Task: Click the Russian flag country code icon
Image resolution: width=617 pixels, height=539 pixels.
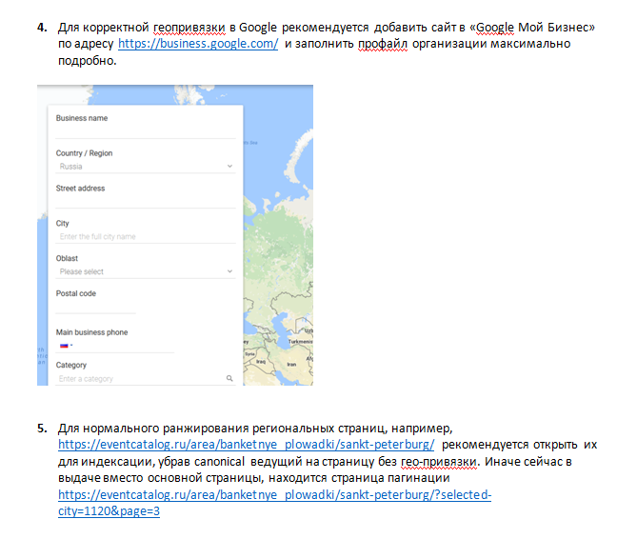Action: (x=65, y=346)
